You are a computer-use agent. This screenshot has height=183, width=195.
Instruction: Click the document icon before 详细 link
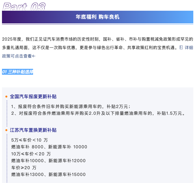point(181,48)
